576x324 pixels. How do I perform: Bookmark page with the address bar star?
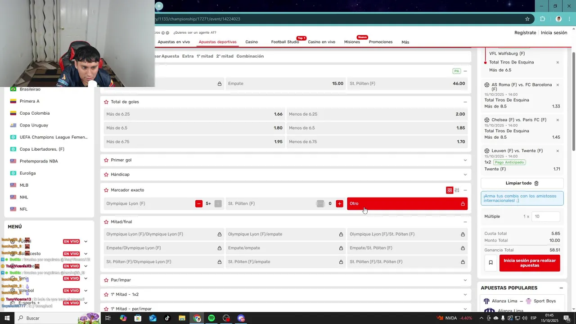pos(527,19)
